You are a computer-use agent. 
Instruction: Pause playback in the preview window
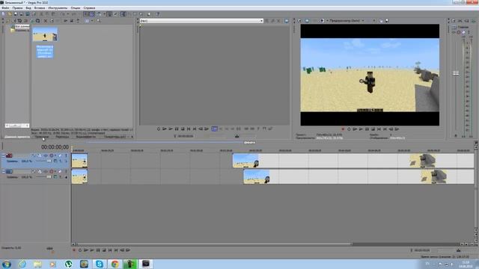tap(367, 129)
